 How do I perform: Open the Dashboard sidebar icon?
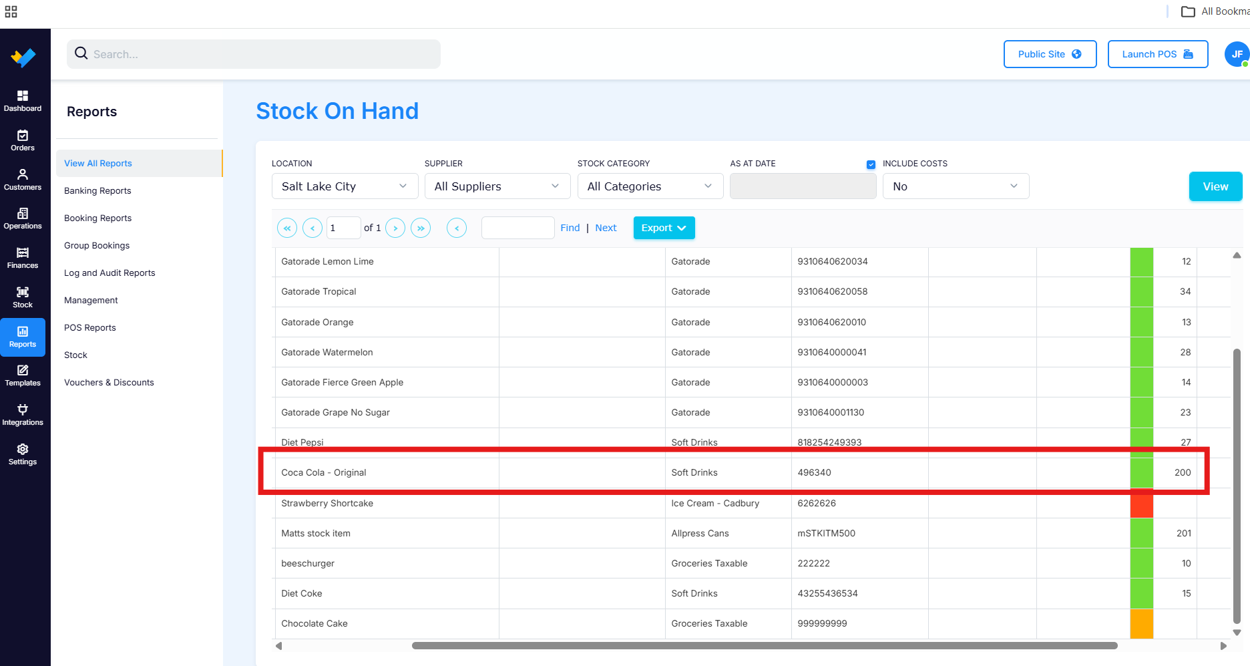(x=23, y=101)
